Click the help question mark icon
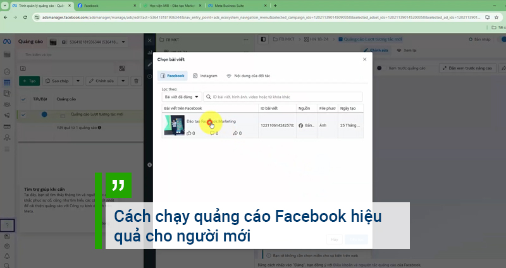This screenshot has height=268, width=506. tap(7, 225)
